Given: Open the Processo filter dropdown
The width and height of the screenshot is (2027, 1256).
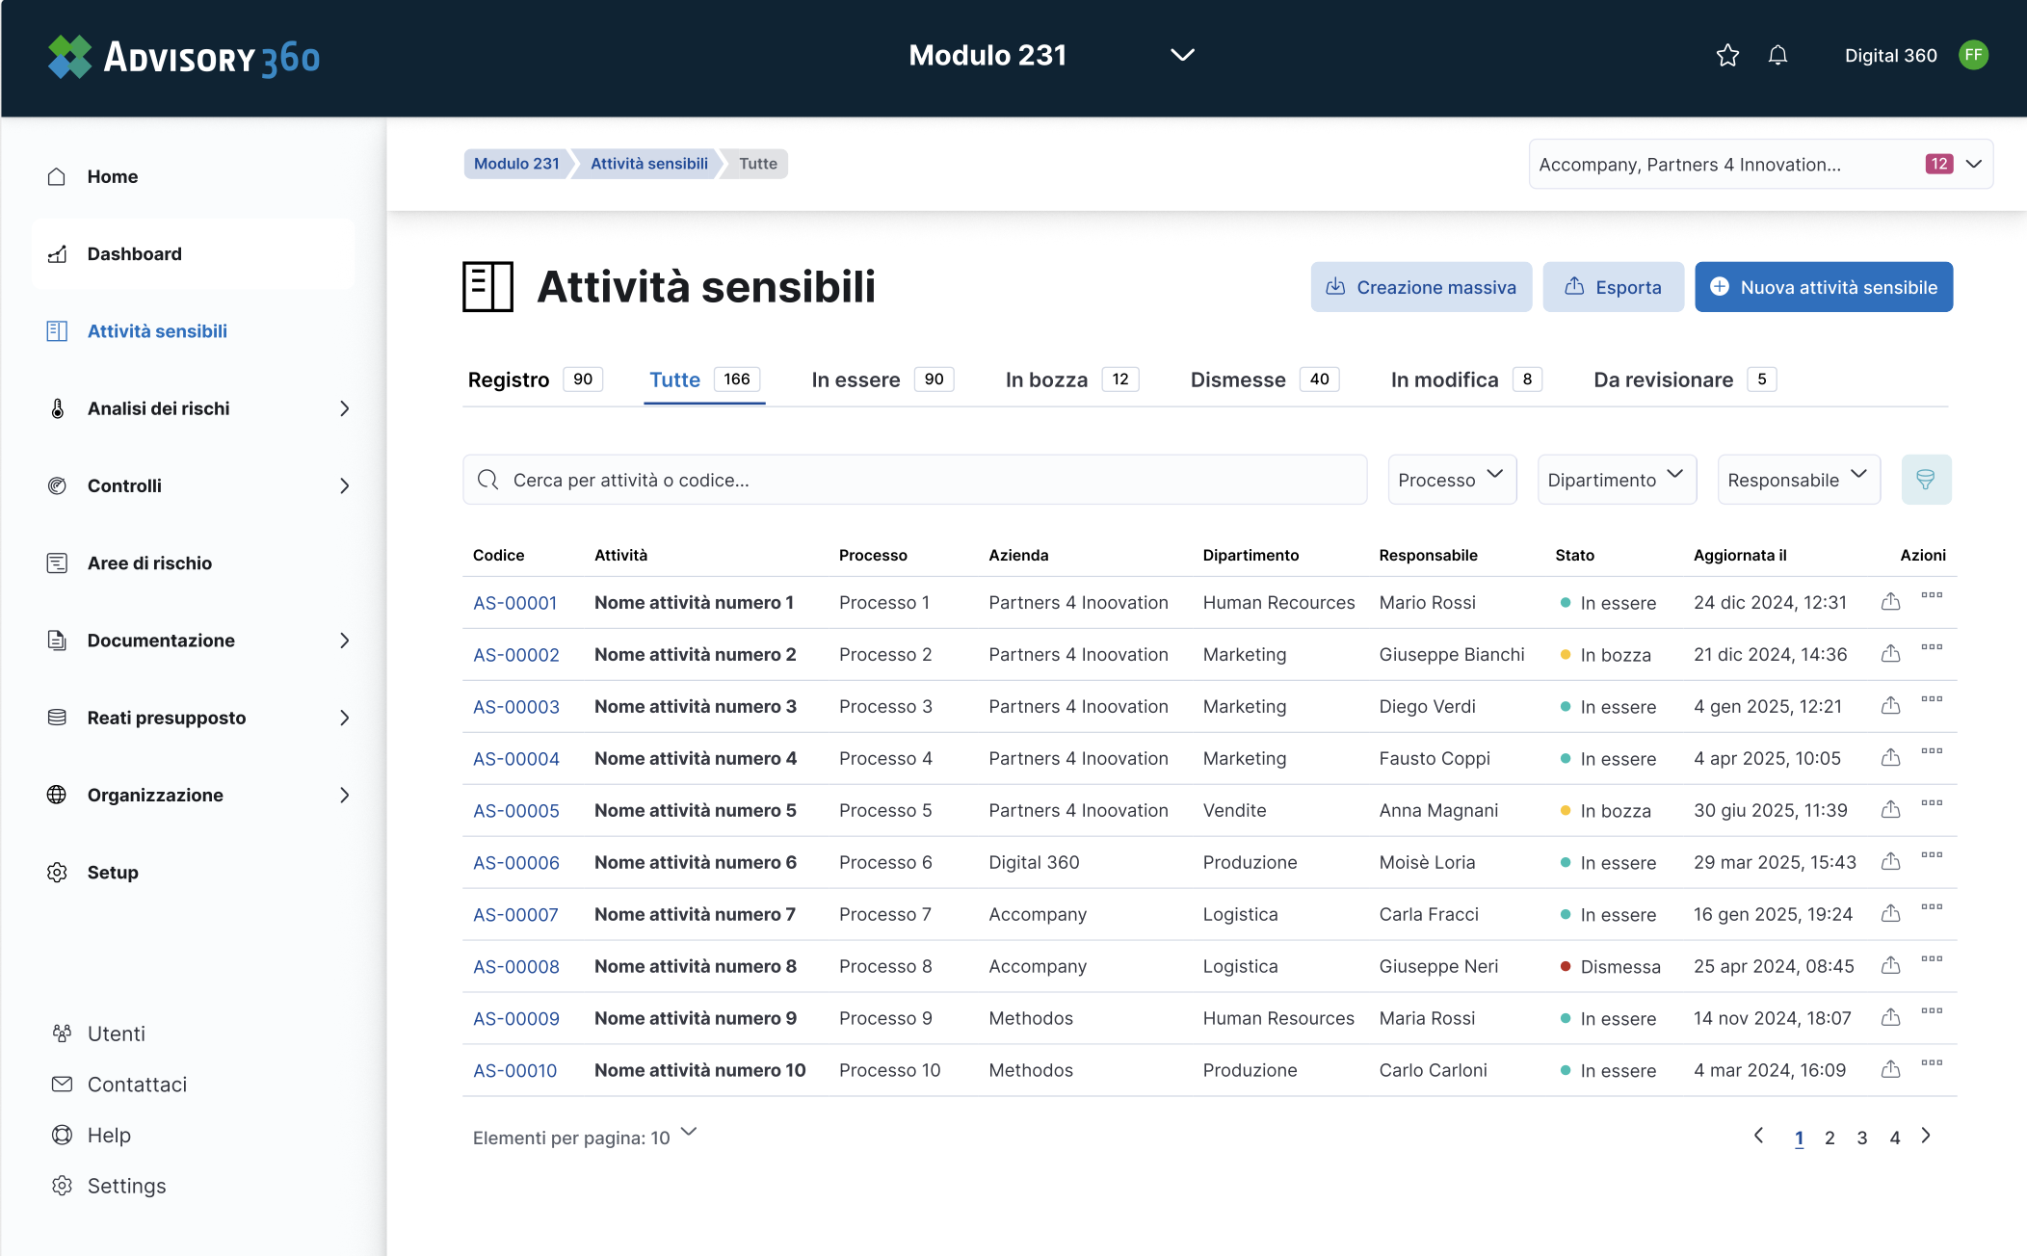Looking at the screenshot, I should point(1451,480).
